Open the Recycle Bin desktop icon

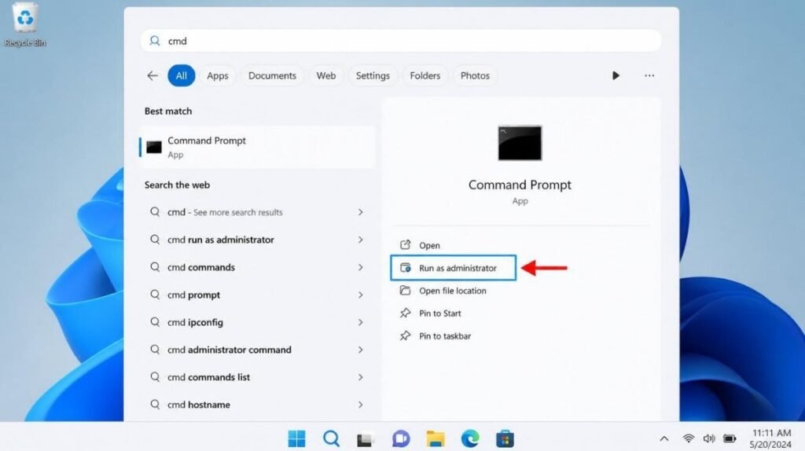[24, 24]
